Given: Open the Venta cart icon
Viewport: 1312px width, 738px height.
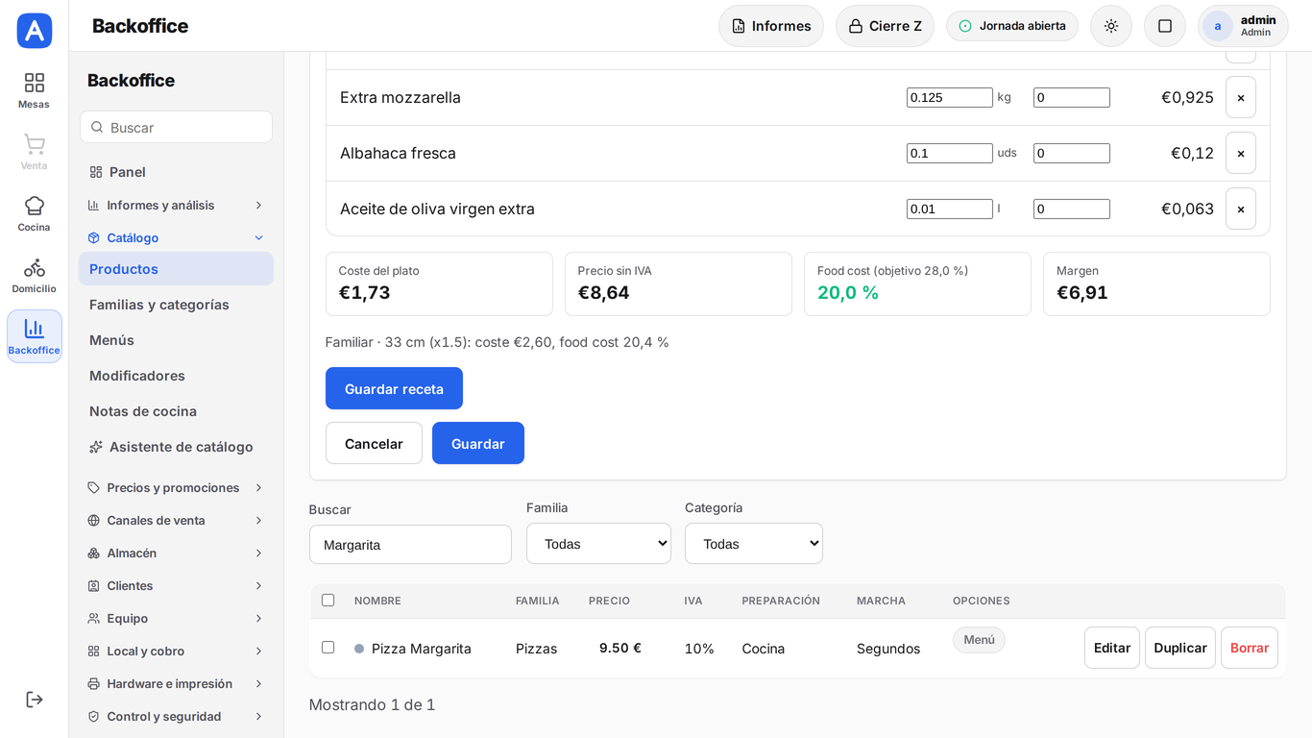Looking at the screenshot, I should [34, 152].
